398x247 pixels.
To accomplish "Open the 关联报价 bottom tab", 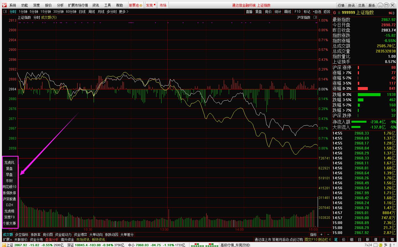I will [21, 240].
